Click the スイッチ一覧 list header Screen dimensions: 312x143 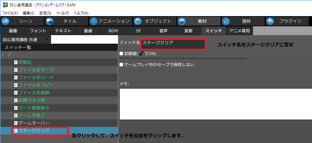pos(59,47)
